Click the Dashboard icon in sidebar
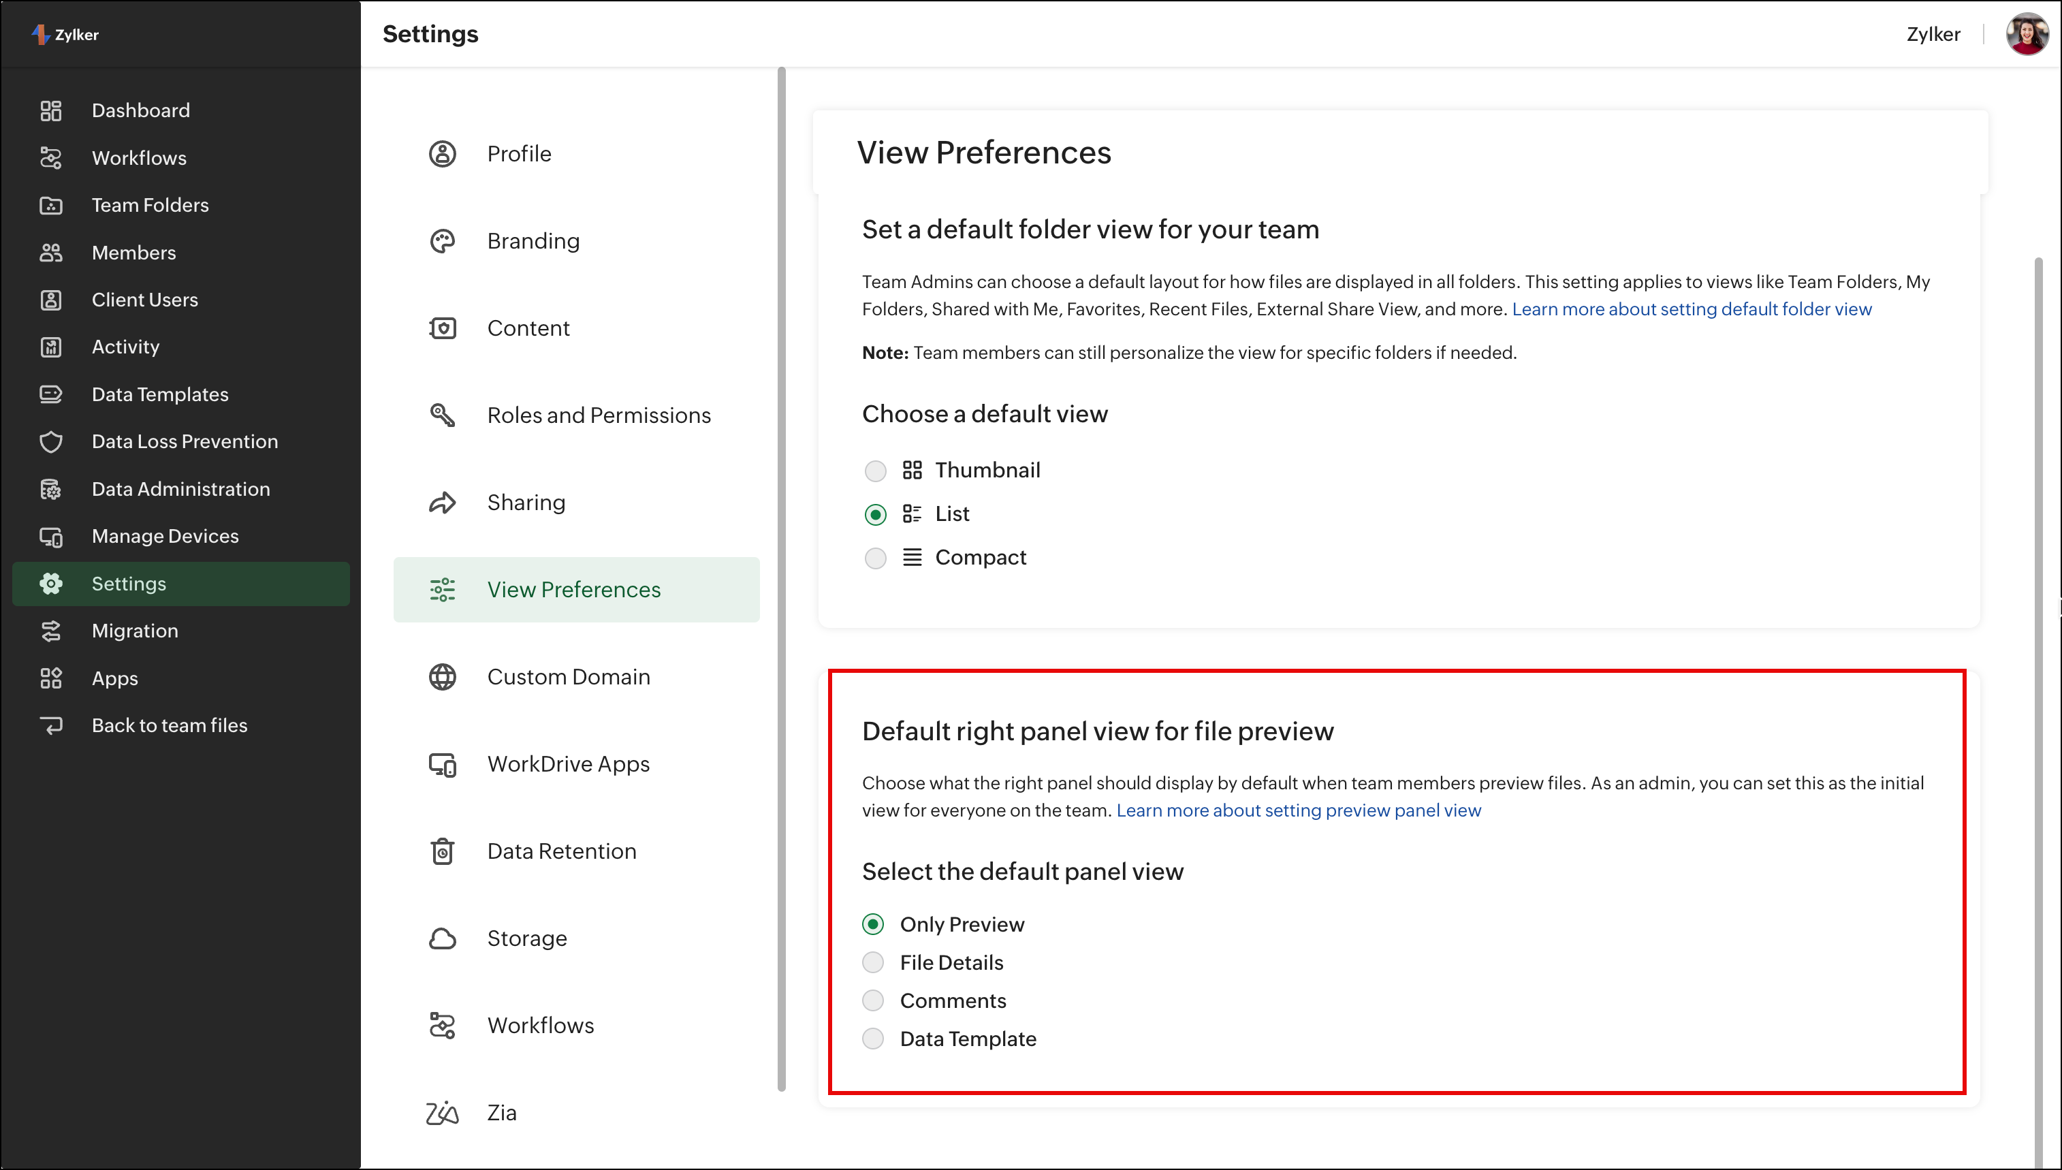Image resolution: width=2062 pixels, height=1170 pixels. click(50, 110)
